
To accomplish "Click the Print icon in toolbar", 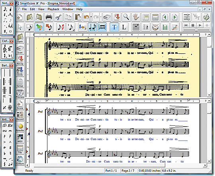I will 49,17.
